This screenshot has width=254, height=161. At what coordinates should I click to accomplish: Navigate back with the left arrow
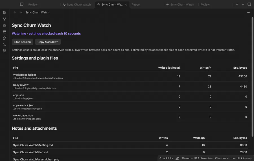[15, 12]
